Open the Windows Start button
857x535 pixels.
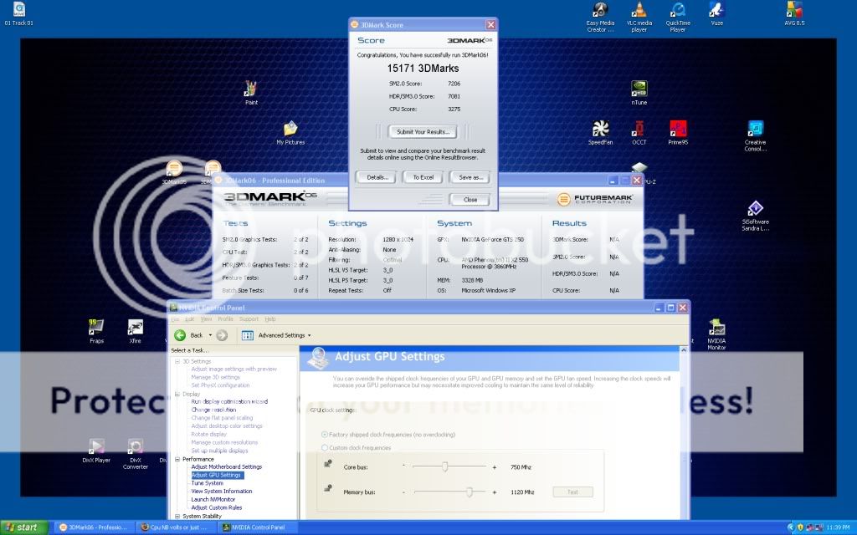click(24, 527)
